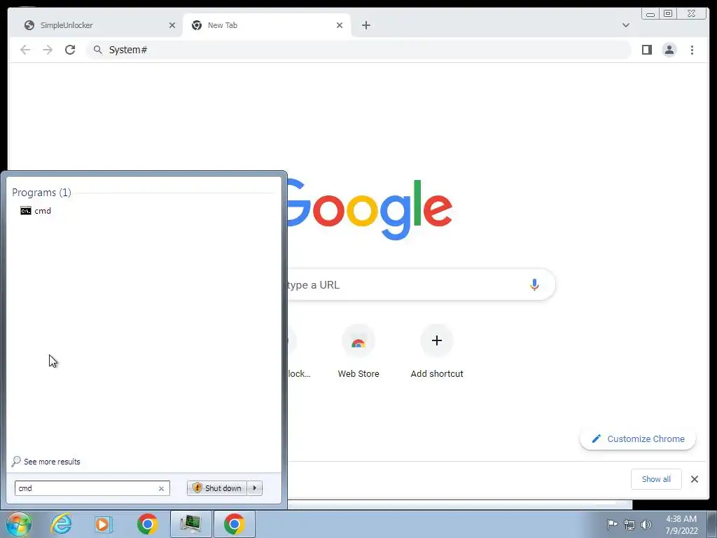This screenshot has height=538, width=717.
Task: Click Show all in the downloads bar
Action: click(656, 479)
